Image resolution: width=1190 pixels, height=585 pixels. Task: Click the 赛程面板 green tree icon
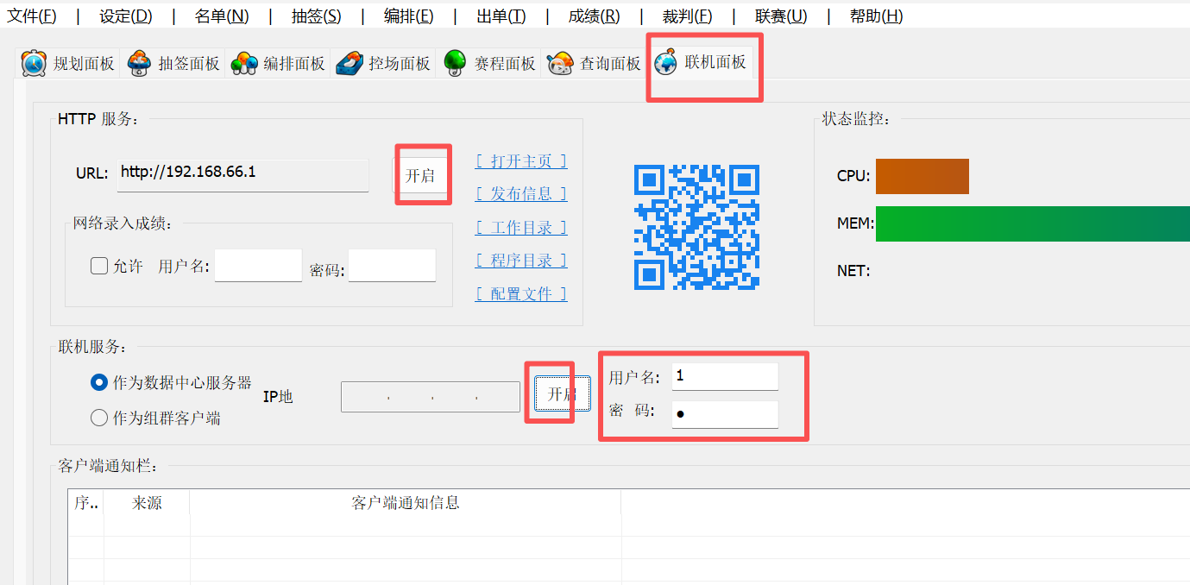coord(455,63)
